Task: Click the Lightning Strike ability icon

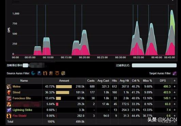Action: click(x=9, y=110)
